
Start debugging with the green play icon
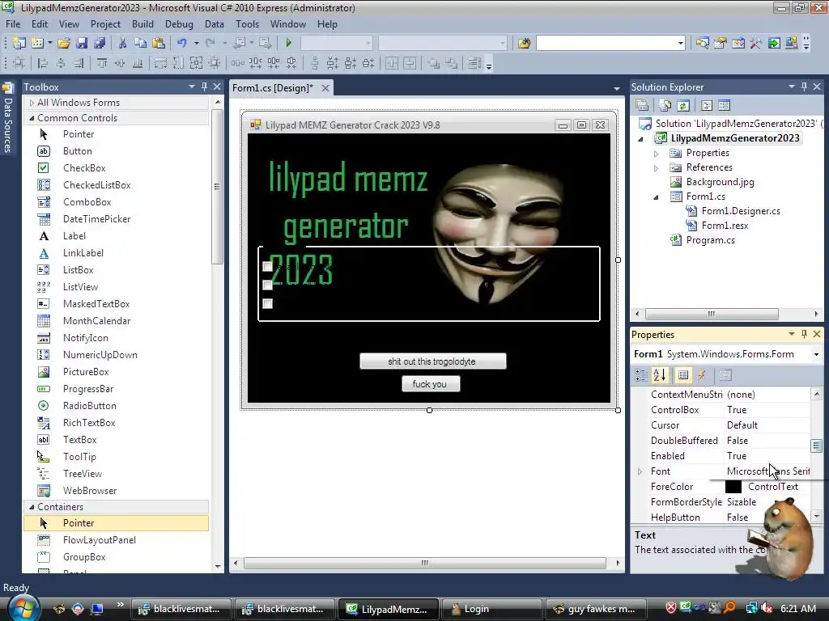tap(289, 43)
